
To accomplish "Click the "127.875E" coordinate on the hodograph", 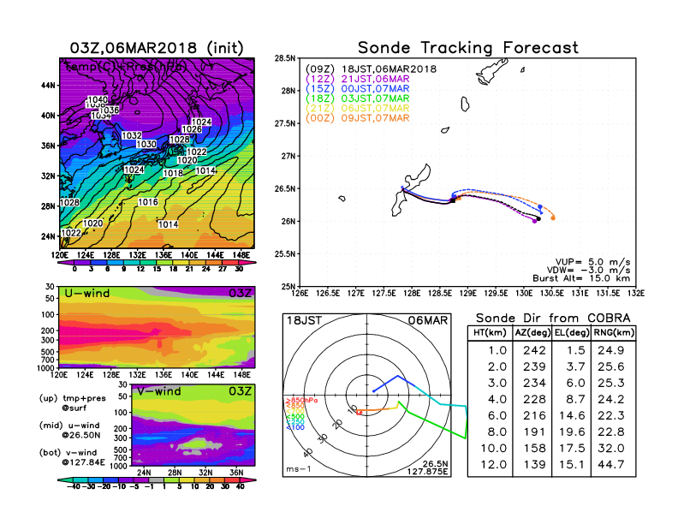I will tap(427, 472).
